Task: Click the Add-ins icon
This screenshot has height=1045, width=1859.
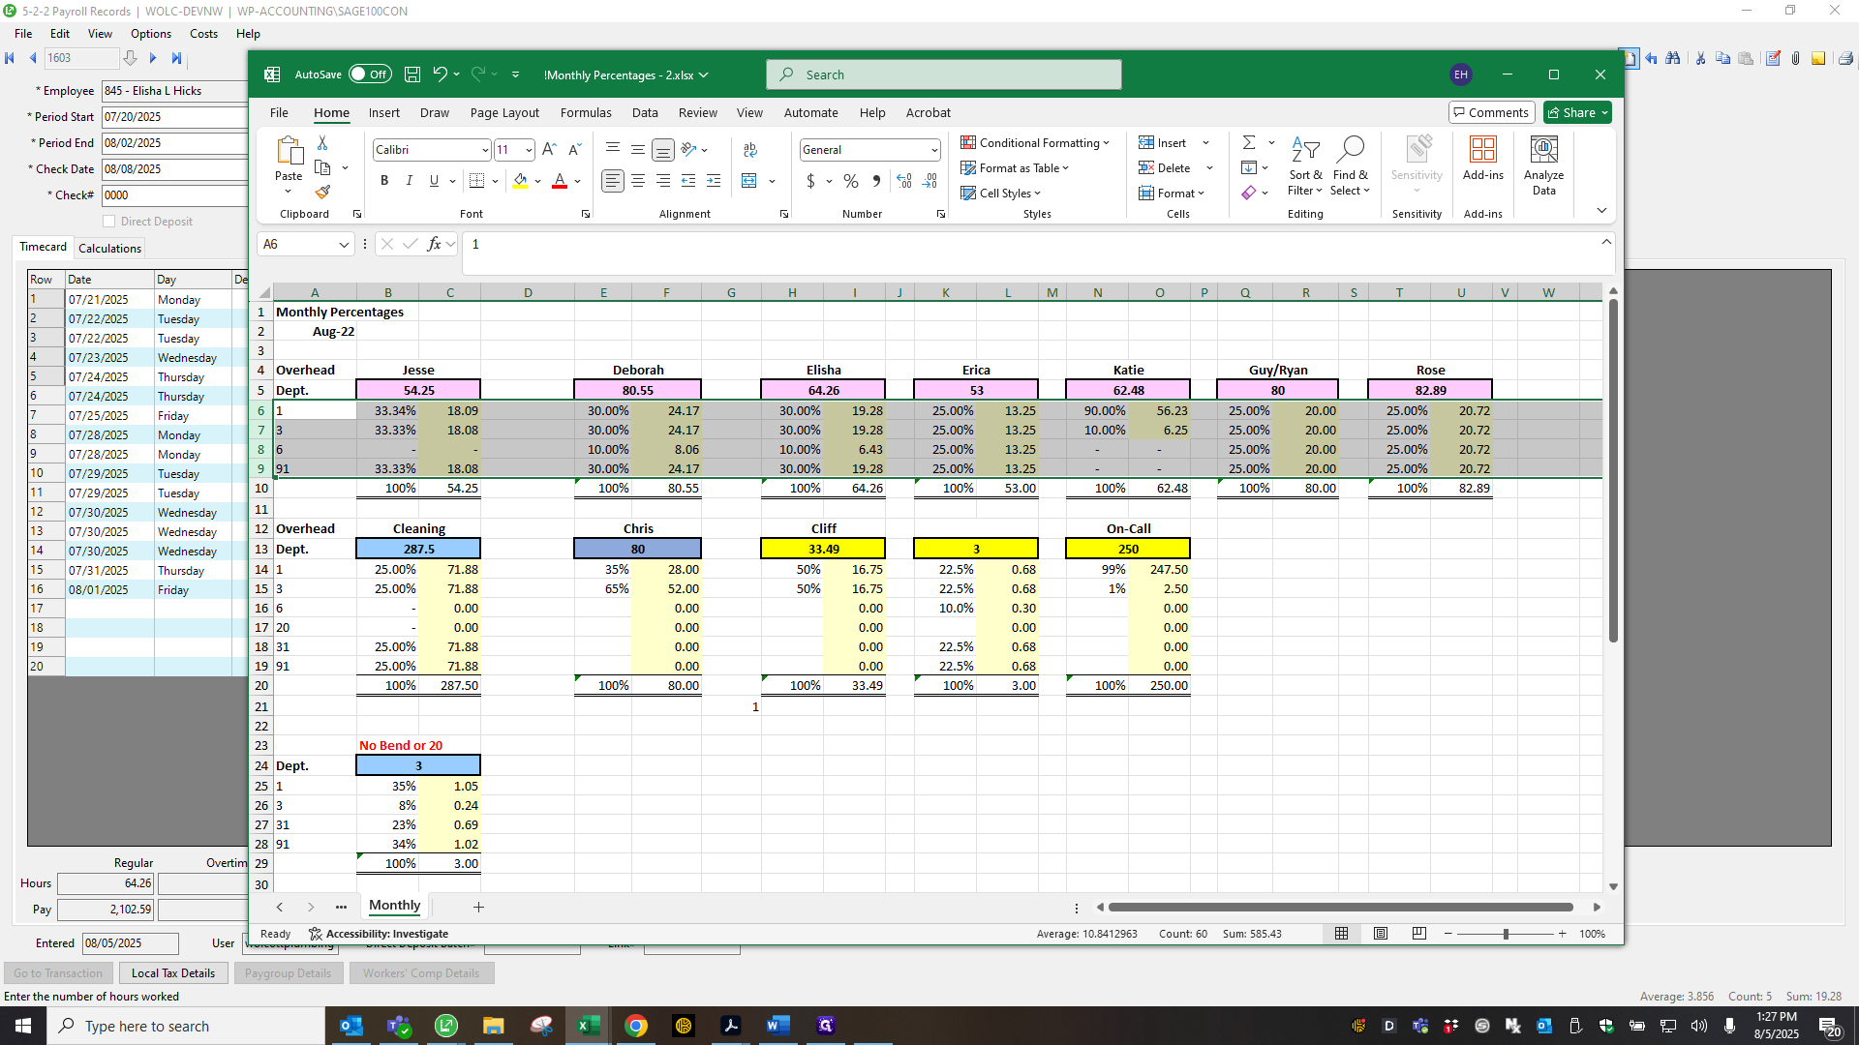Action: pyautogui.click(x=1482, y=159)
